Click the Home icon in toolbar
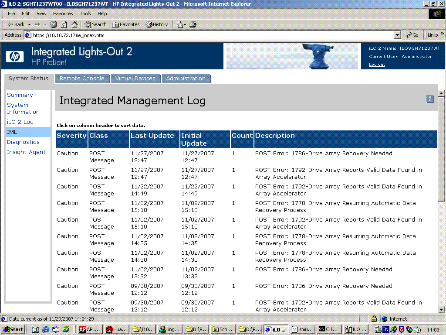The image size is (446, 335). (74, 24)
